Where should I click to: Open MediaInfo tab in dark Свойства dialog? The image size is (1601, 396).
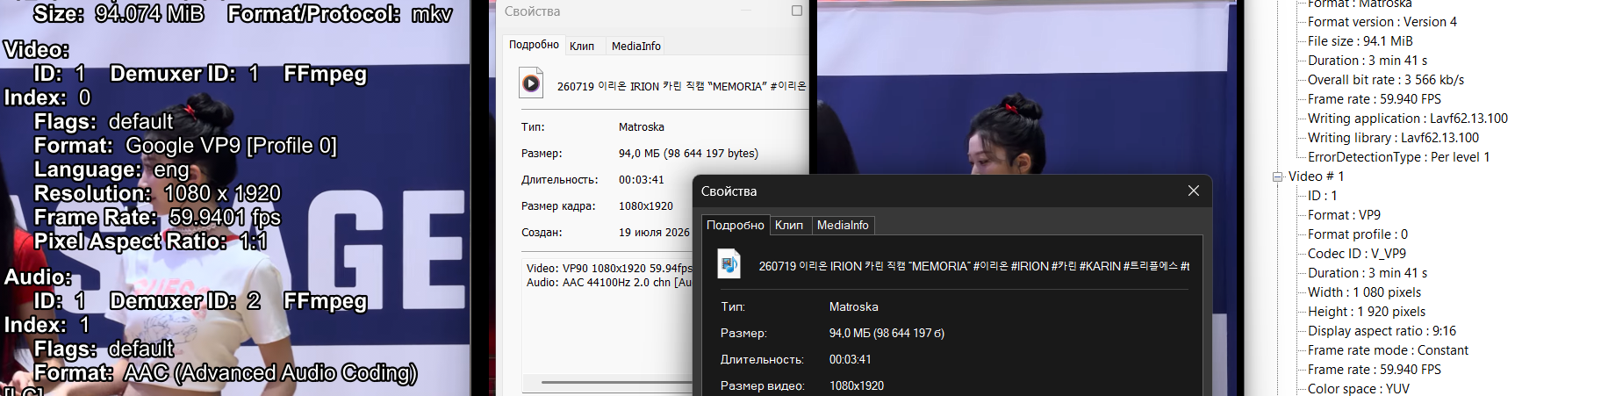tap(843, 226)
